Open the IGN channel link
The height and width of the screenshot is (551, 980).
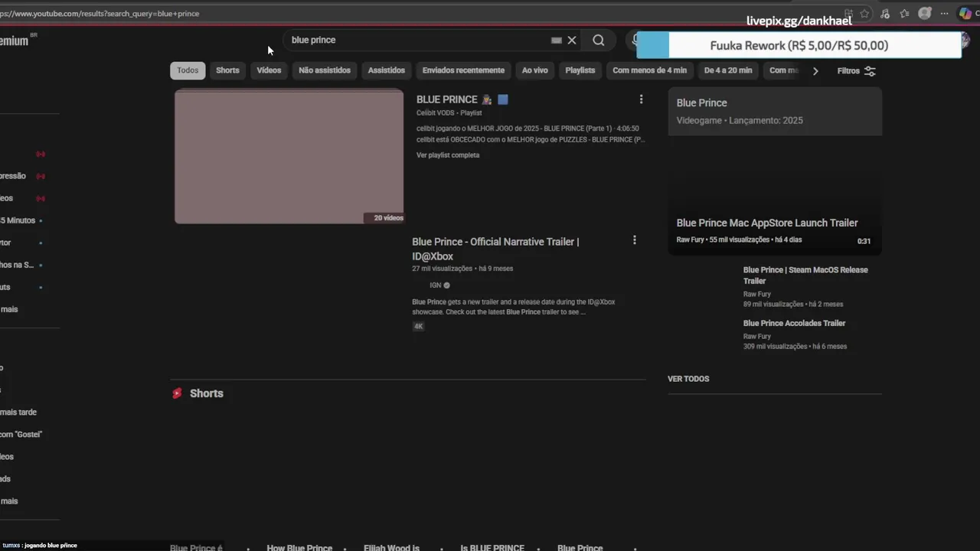pos(436,285)
